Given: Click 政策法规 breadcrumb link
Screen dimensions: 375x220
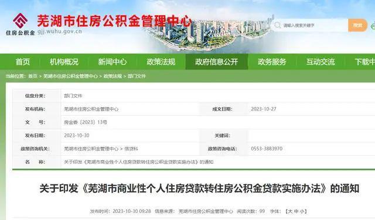Looking at the screenshot, I should 112,76.
